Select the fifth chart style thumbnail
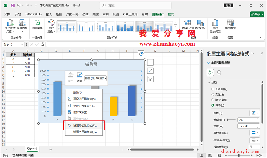The height and width of the screenshot is (158, 267). (x=144, y=26)
